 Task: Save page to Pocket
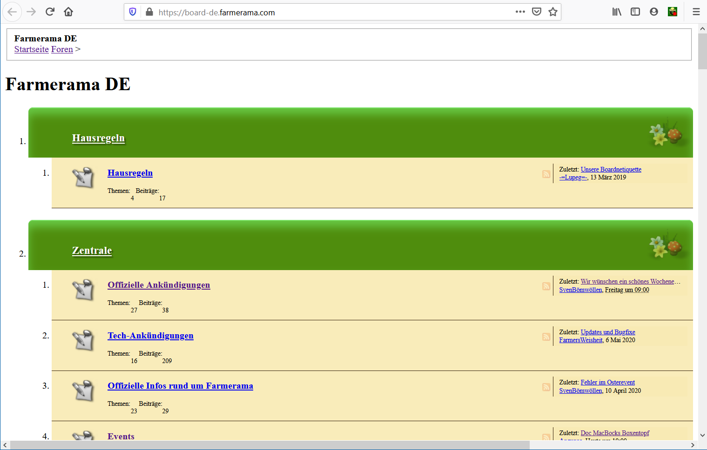pyautogui.click(x=537, y=12)
